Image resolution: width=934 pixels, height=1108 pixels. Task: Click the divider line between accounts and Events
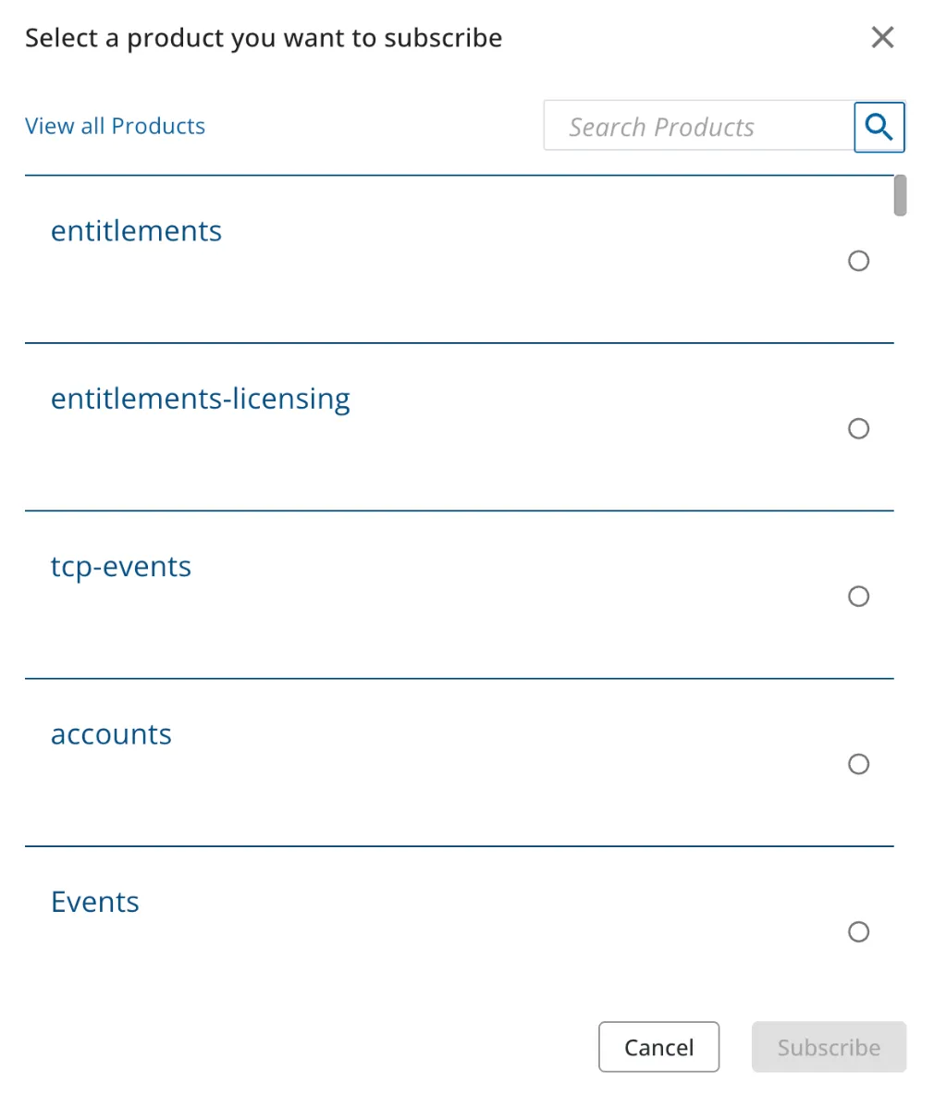tap(460, 846)
